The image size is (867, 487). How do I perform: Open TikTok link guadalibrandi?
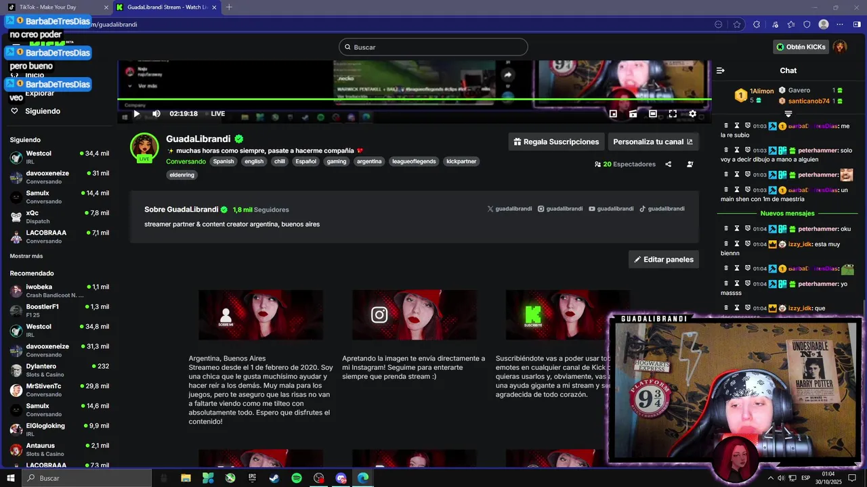click(662, 209)
